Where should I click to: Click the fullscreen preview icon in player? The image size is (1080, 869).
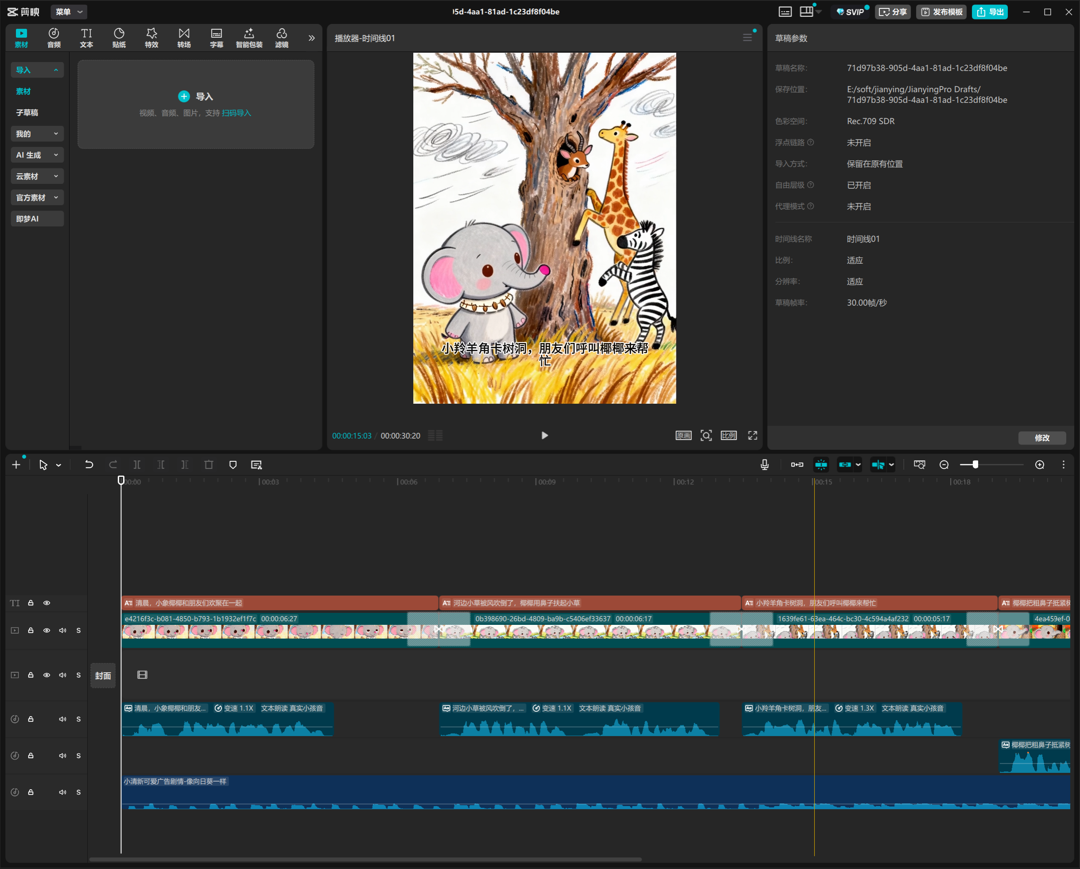click(752, 435)
